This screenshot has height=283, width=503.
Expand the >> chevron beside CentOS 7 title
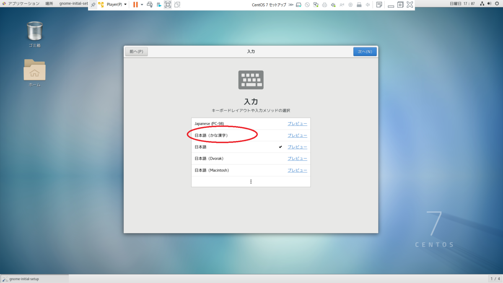click(291, 5)
